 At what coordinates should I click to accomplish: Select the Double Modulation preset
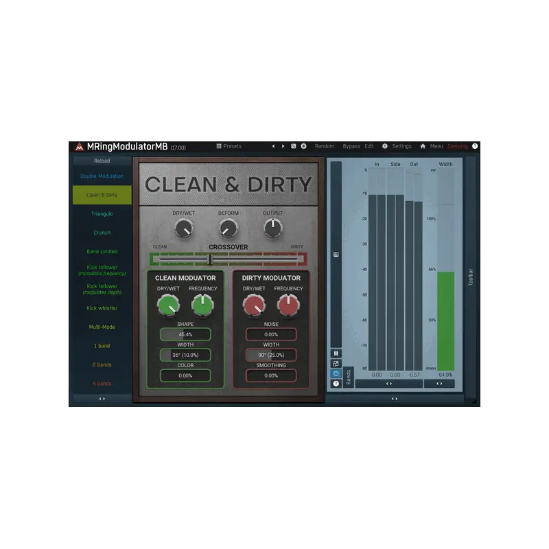tap(102, 176)
